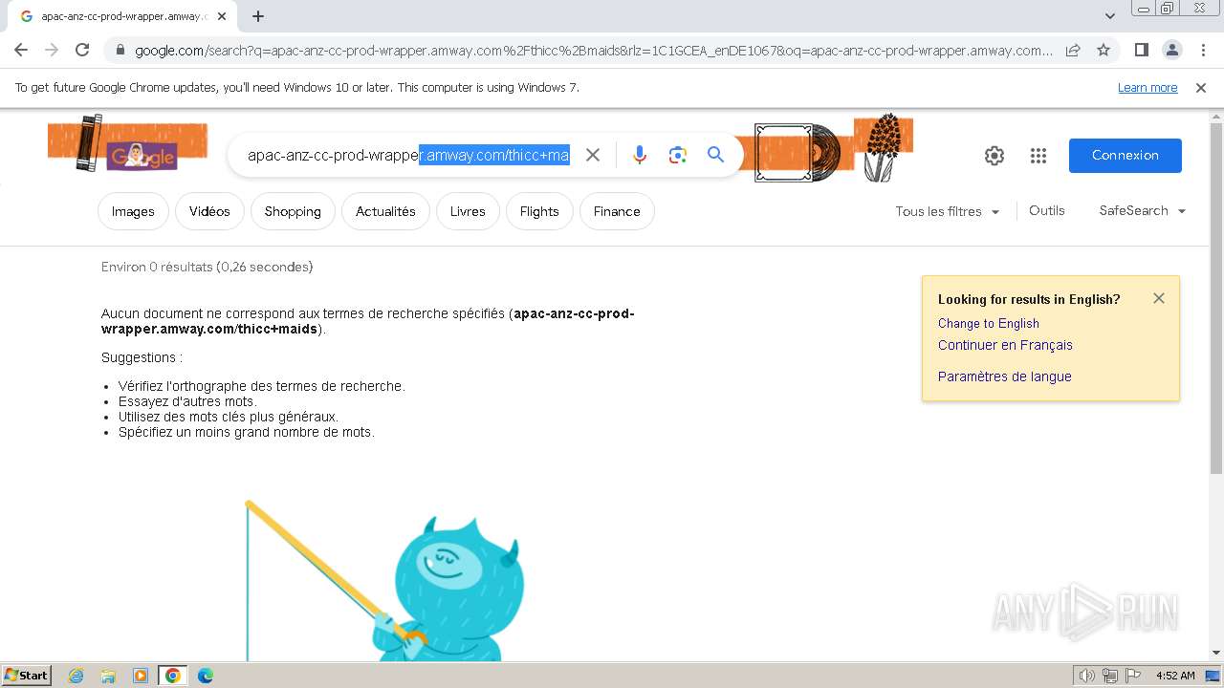Screen dimensions: 1224x688
Task: Open File Explorer from taskbar
Action: click(x=108, y=676)
